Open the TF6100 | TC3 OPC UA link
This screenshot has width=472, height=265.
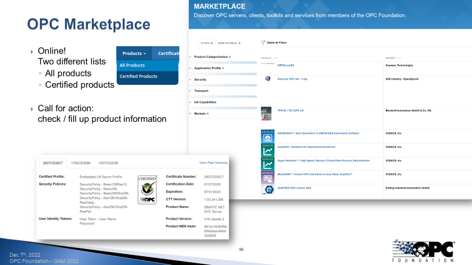click(x=290, y=111)
